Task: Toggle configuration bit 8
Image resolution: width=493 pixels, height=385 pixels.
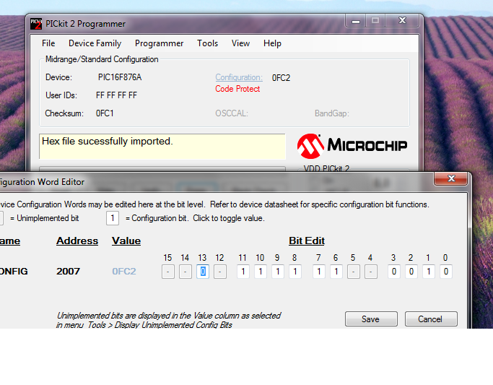Action: (x=295, y=272)
